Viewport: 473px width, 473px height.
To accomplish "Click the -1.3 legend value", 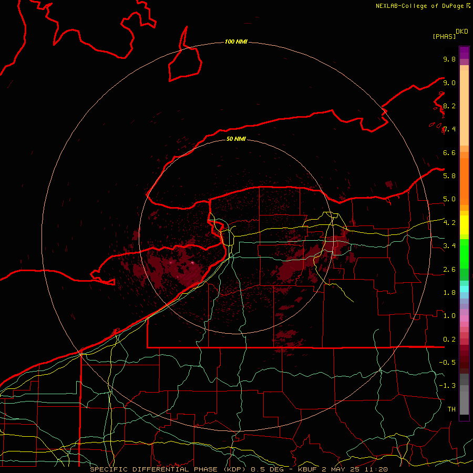I will tap(447, 386).
